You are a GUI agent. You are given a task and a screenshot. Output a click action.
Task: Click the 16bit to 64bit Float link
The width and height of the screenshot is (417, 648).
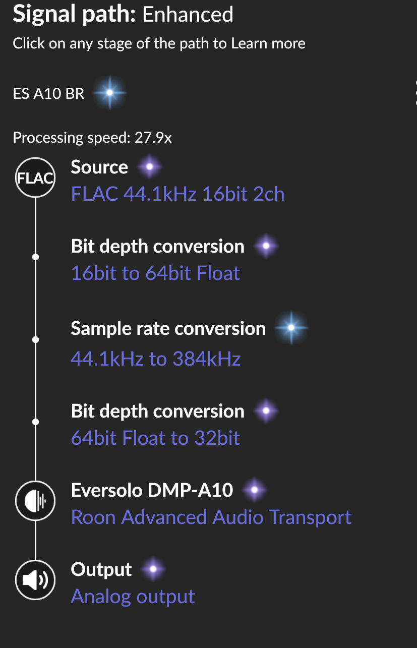155,273
